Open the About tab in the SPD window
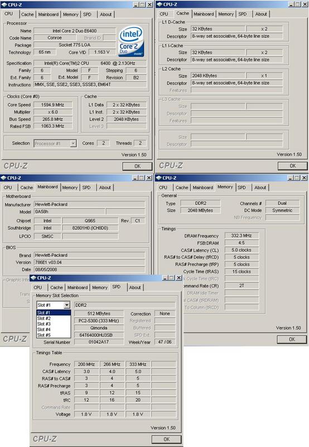Image resolution: width=309 pixels, height=447 pixels. coord(135,288)
